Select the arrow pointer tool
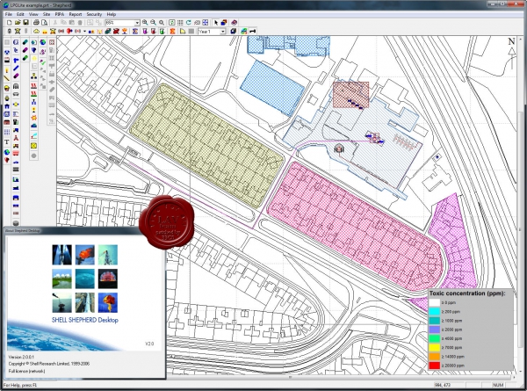The width and height of the screenshot is (527, 391). tap(216, 23)
